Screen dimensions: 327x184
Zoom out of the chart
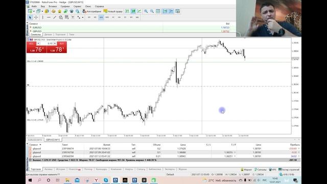152,11
